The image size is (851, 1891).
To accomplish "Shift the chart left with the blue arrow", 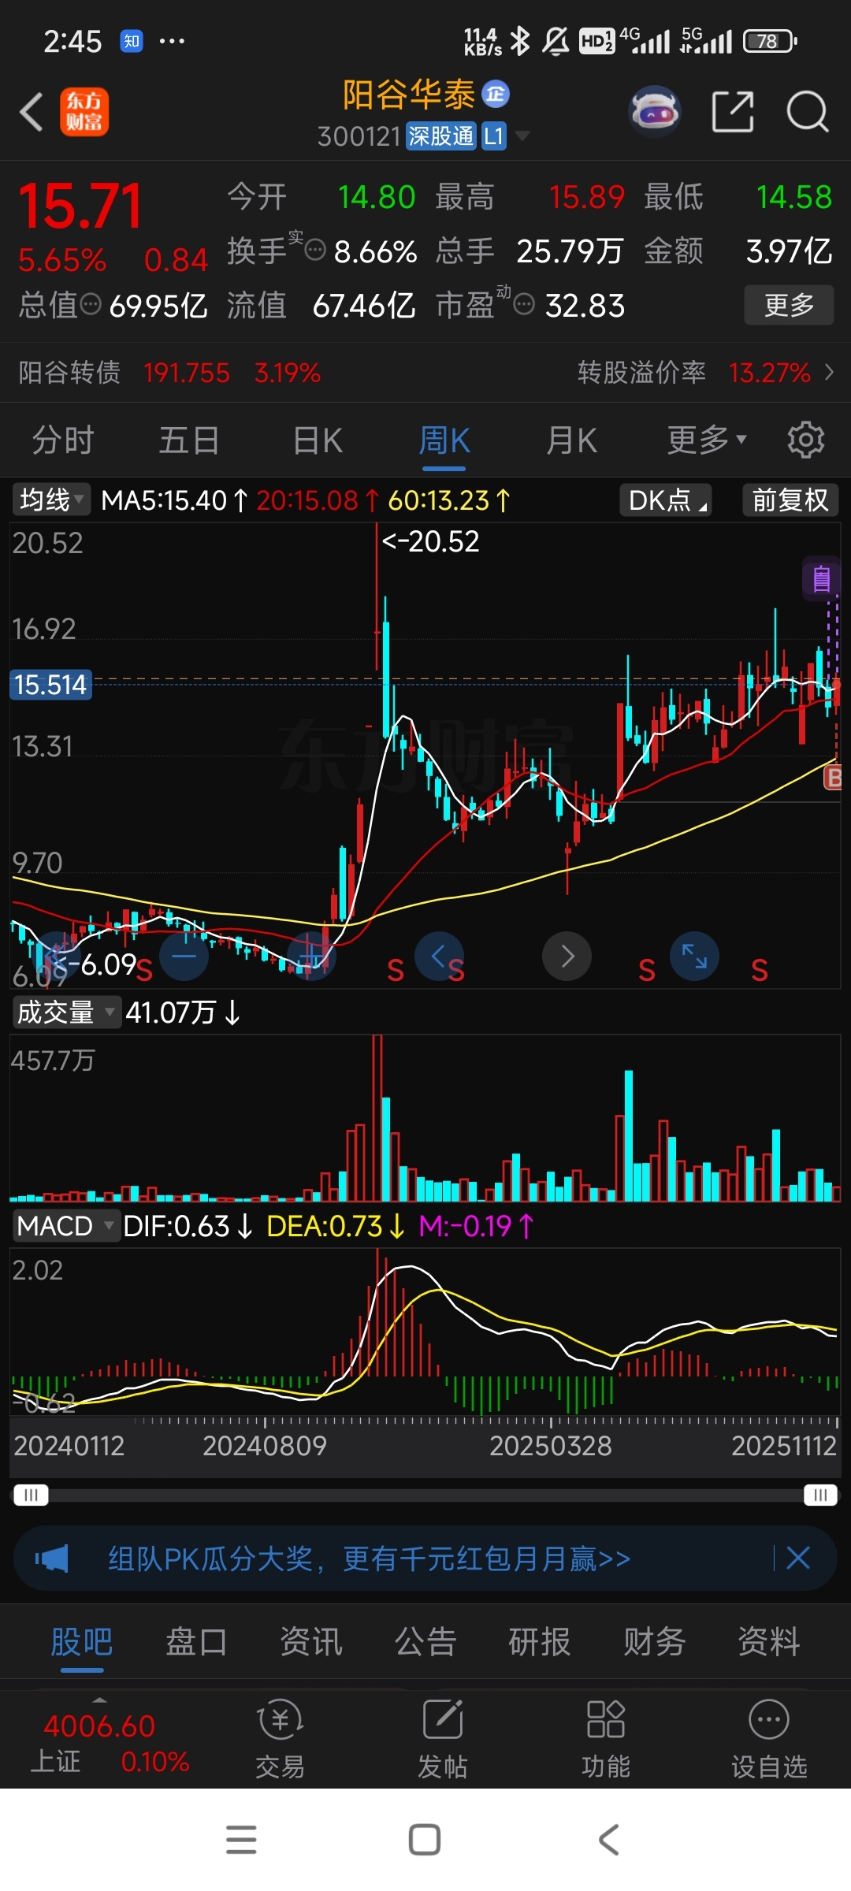I will coord(439,957).
